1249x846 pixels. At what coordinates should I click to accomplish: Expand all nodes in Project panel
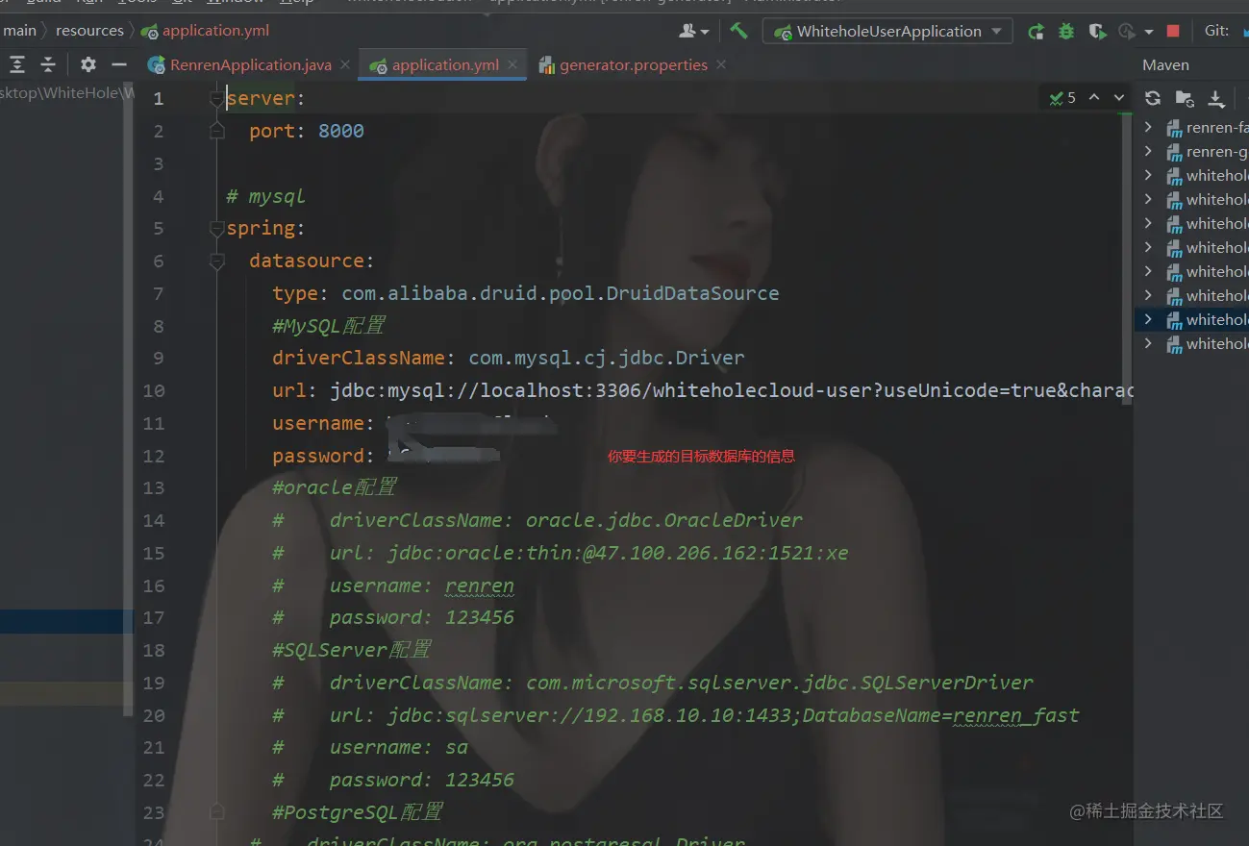(17, 64)
